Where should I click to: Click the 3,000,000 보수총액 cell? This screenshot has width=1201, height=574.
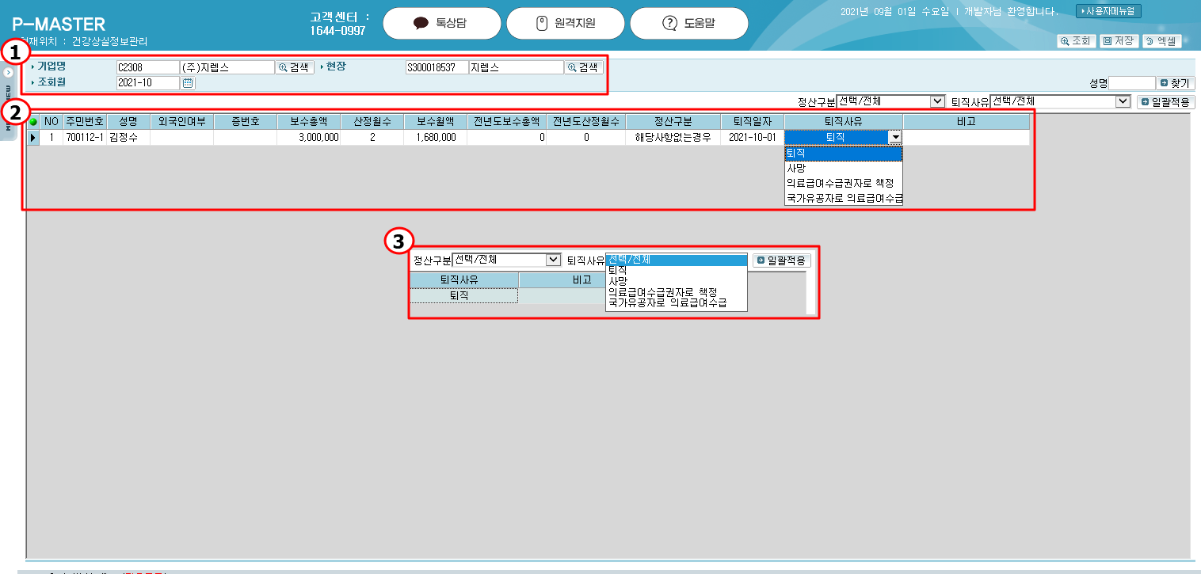coord(309,137)
